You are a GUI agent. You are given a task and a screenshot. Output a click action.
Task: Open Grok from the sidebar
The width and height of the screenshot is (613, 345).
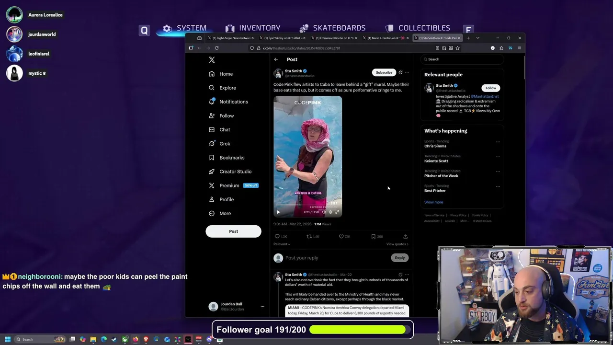[219, 143]
